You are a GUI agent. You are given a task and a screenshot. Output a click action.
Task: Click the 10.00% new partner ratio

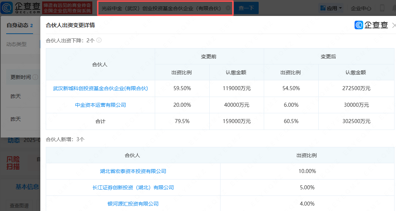pyautogui.click(x=307, y=171)
